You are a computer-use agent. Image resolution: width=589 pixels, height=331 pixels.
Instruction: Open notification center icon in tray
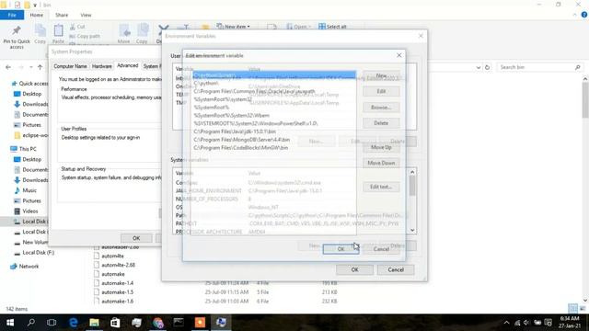point(549,323)
